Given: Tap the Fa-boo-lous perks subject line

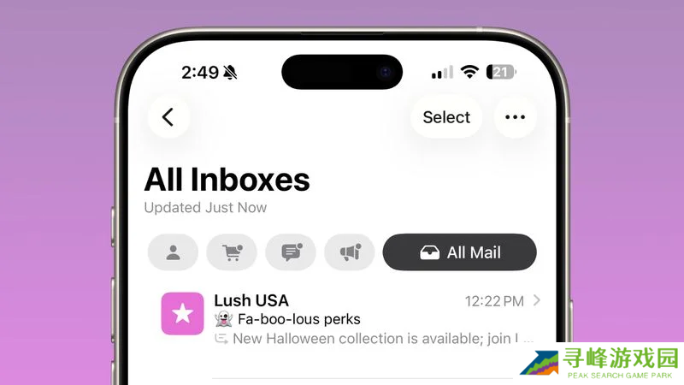Looking at the screenshot, I should pos(298,319).
